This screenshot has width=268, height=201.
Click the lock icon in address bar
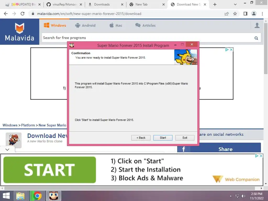[x=33, y=14]
